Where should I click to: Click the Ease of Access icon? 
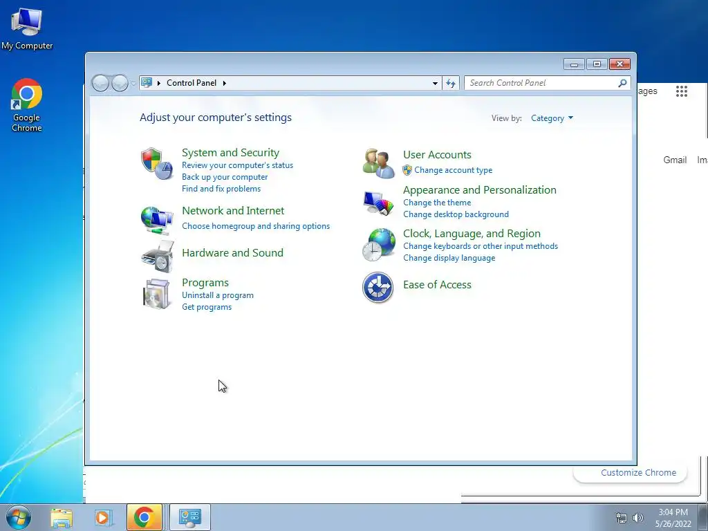(378, 287)
